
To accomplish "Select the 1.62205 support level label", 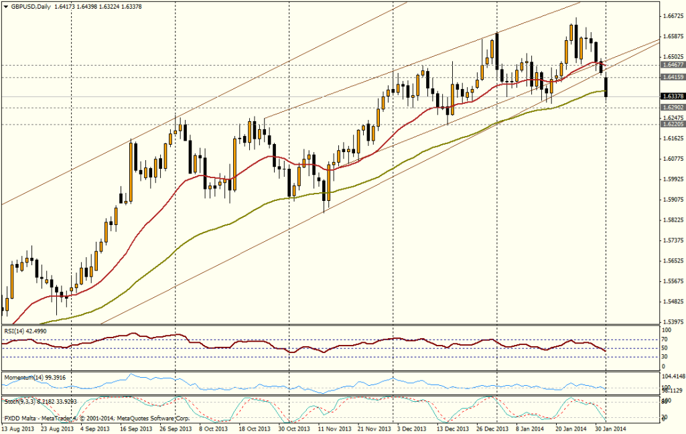I will click(x=671, y=124).
